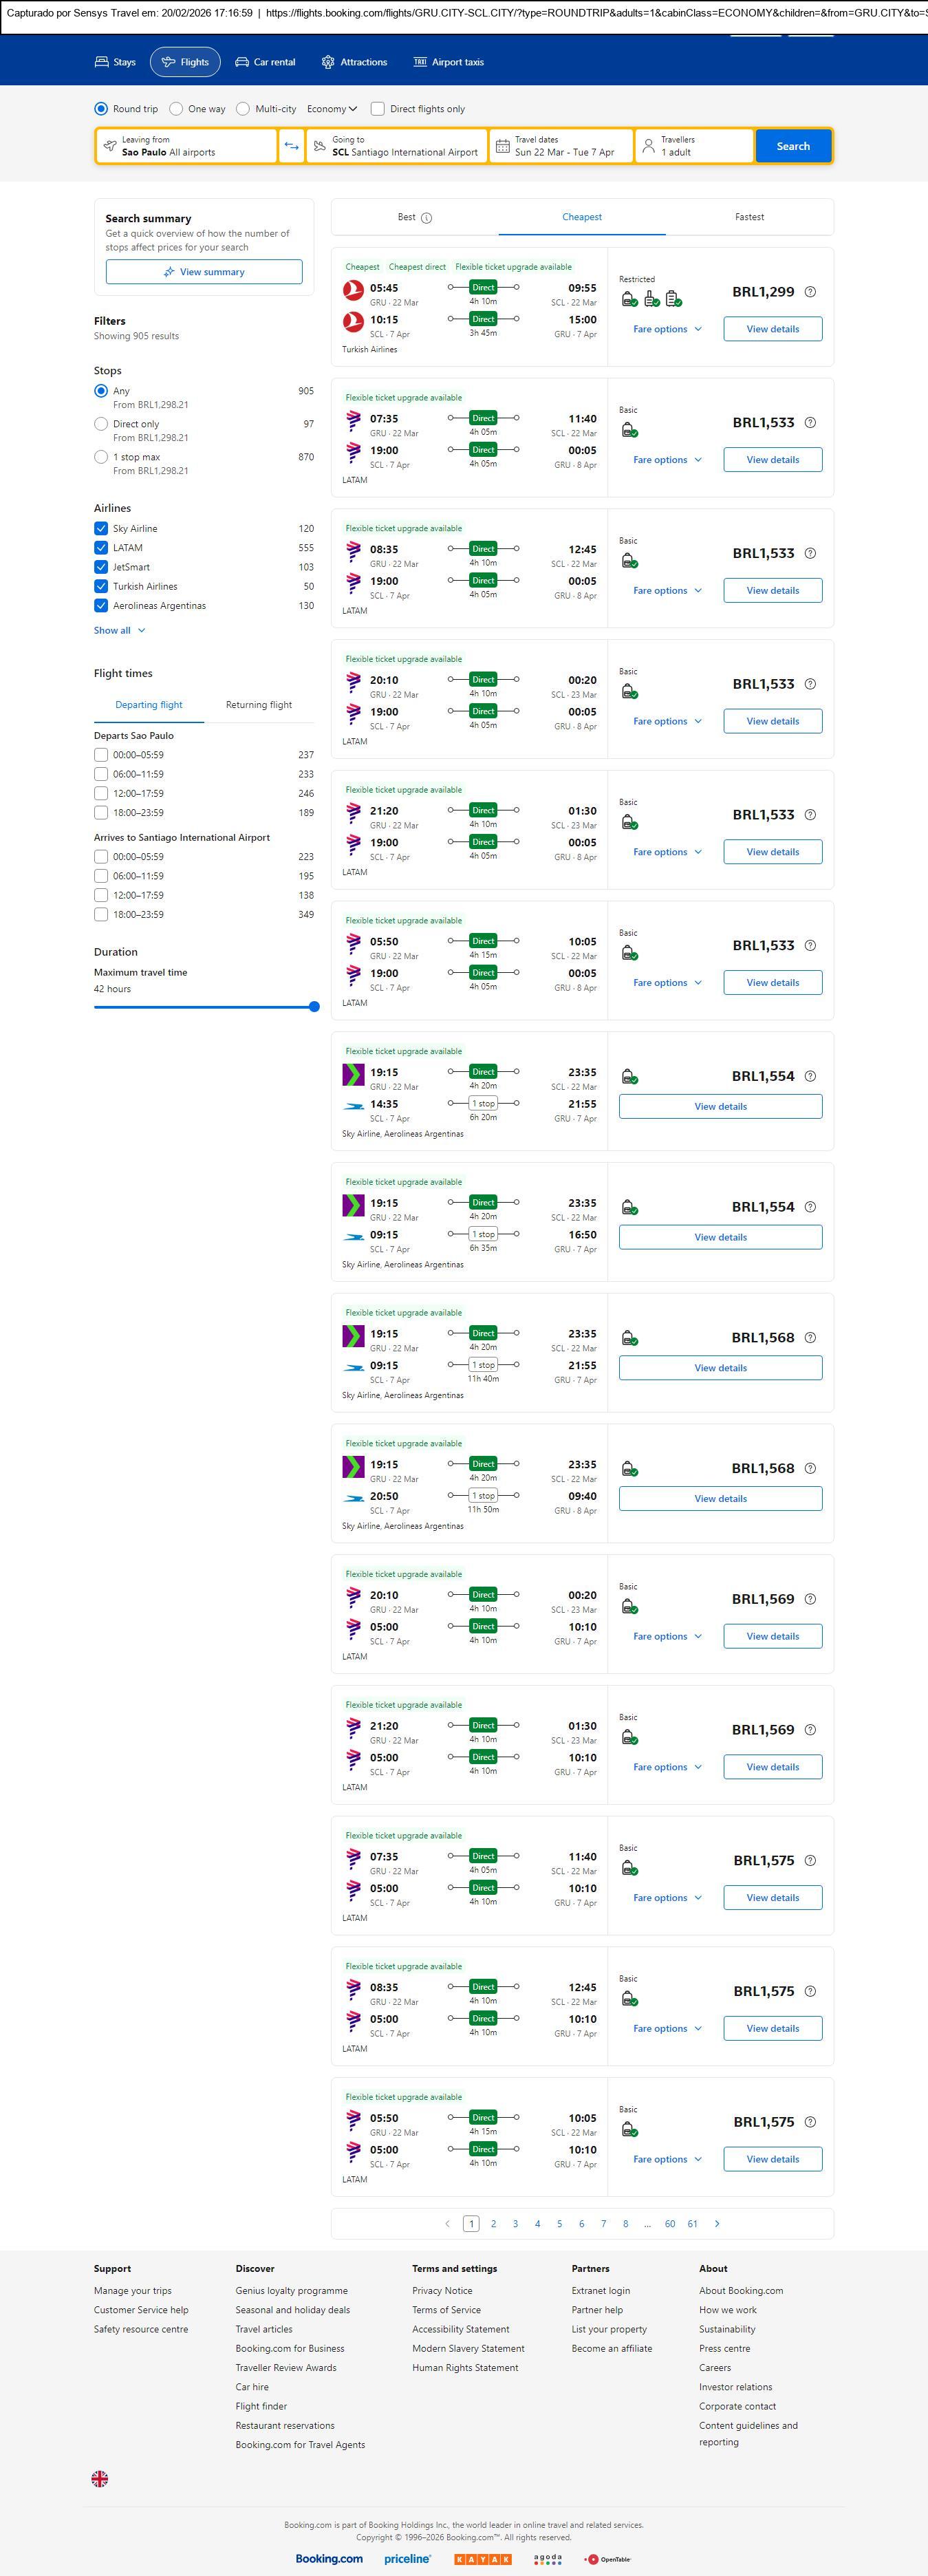Click the blue Search button
The width and height of the screenshot is (928, 2576).
(793, 146)
